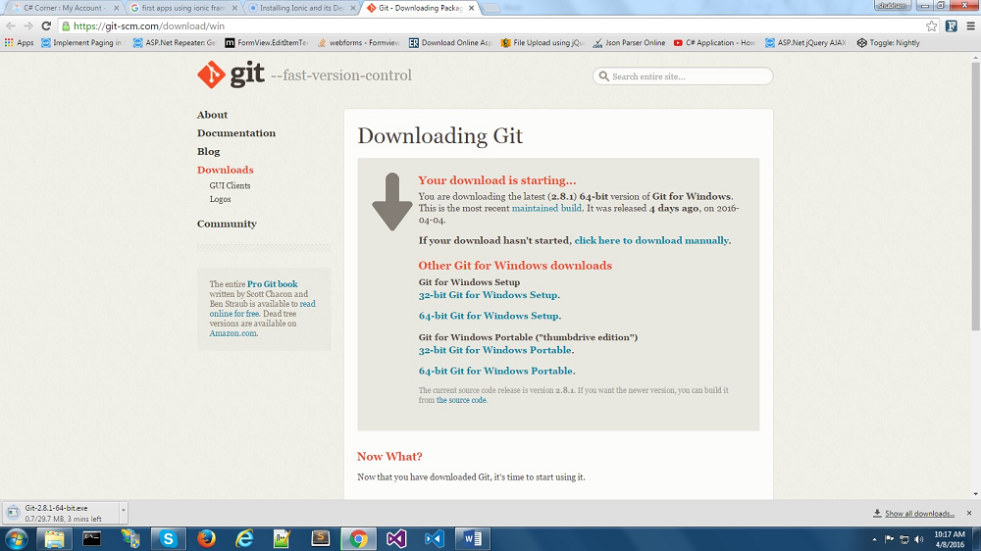Open the Windows Start button

pos(17,538)
